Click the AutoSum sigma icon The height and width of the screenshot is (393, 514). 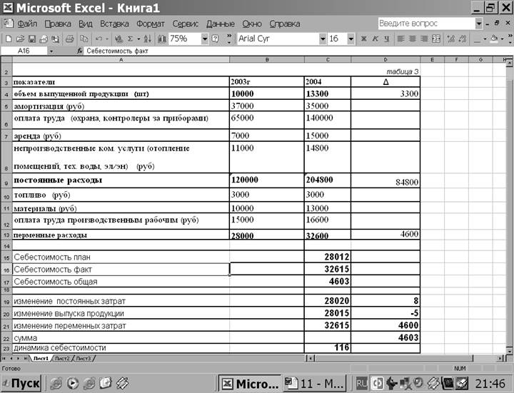[130, 39]
